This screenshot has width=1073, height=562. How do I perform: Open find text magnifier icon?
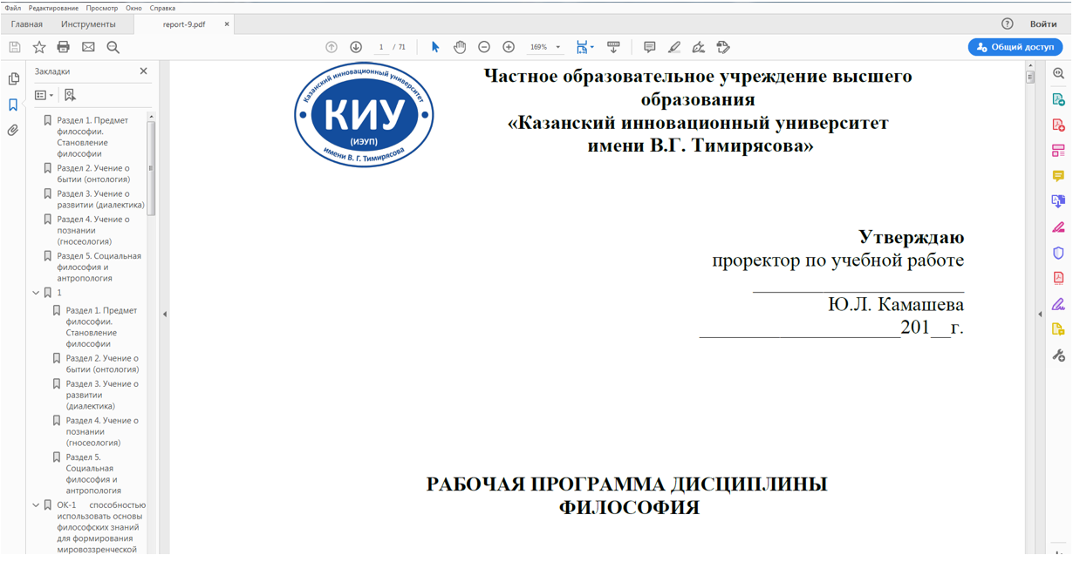113,47
